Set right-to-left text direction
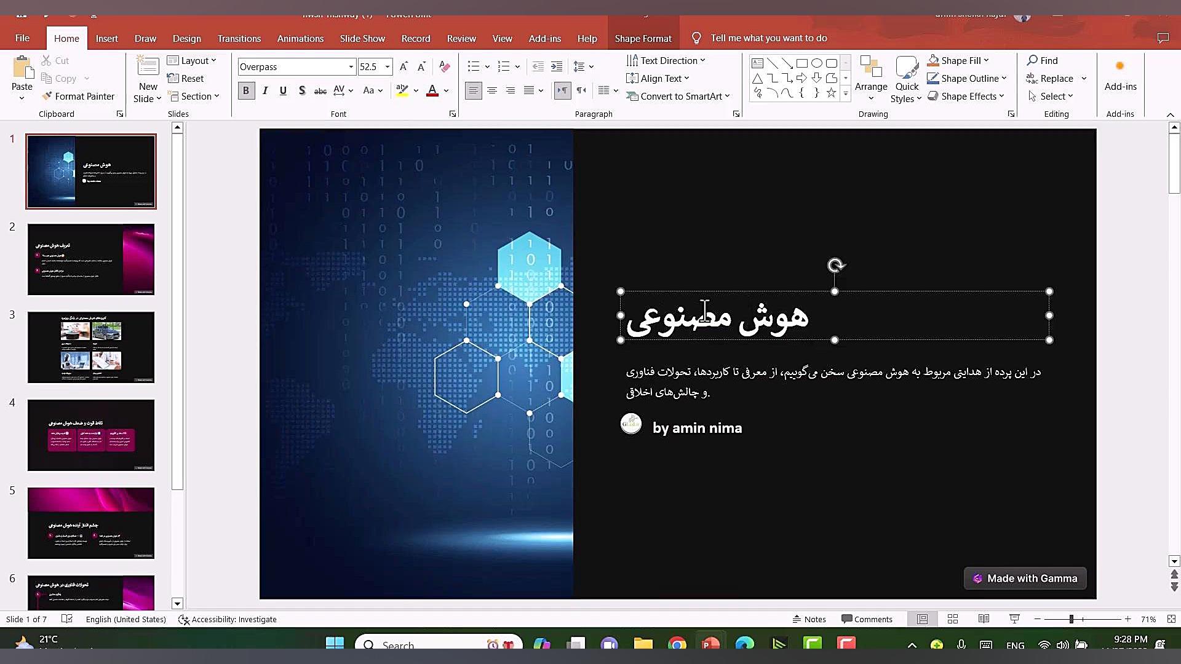Image resolution: width=1181 pixels, height=664 pixels. coord(581,90)
